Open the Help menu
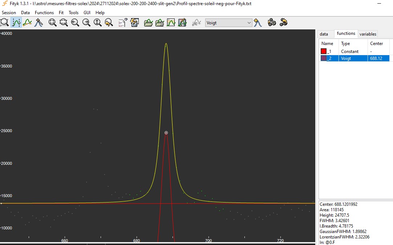 [x=100, y=13]
